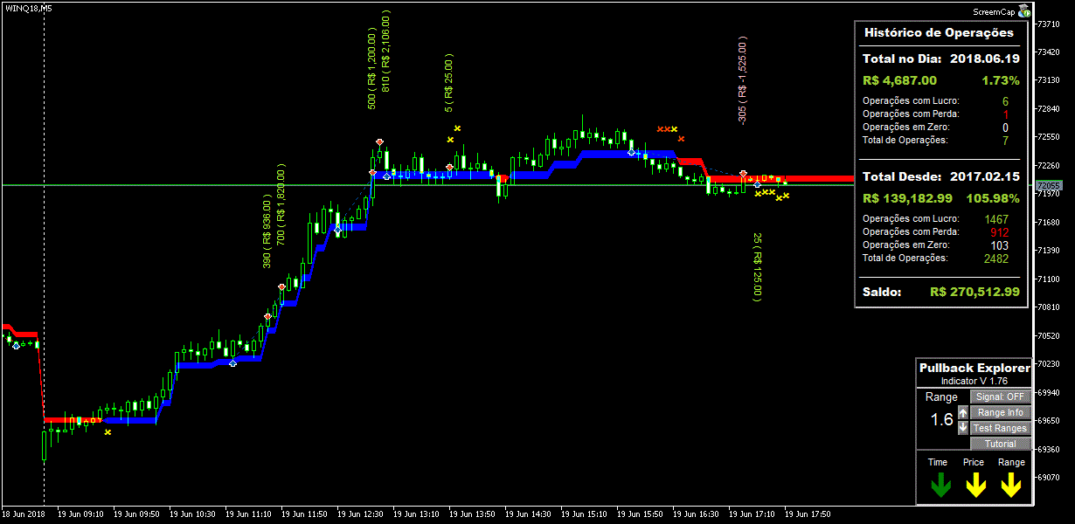The width and height of the screenshot is (1075, 524).
Task: Click the Total no Dia date 2018.06.19
Action: (x=984, y=59)
